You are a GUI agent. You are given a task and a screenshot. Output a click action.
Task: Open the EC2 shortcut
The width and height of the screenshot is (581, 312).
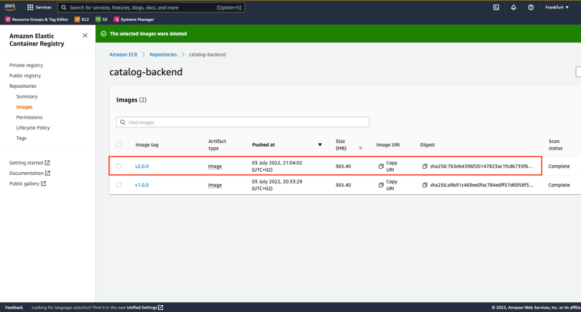82,19
